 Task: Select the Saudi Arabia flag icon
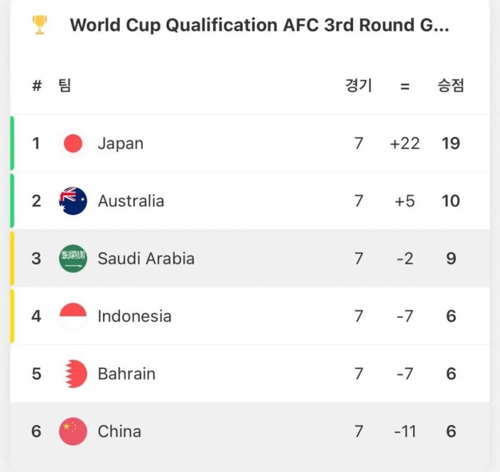click(72, 258)
